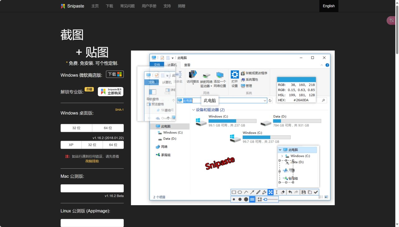Select the Polyline tool in Snipaste toolbar
Image resolution: width=399 pixels, height=227 pixels.
click(x=246, y=192)
